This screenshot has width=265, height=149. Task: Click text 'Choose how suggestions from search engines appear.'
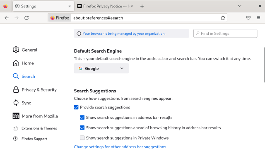tap(123, 99)
